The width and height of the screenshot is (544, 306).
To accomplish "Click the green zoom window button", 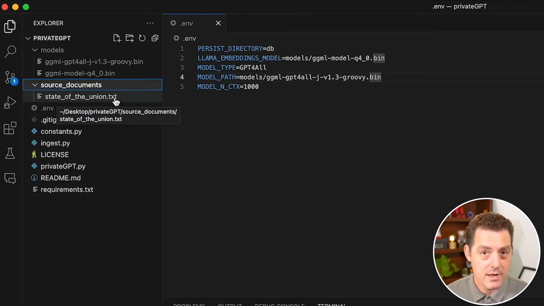I will point(26,7).
